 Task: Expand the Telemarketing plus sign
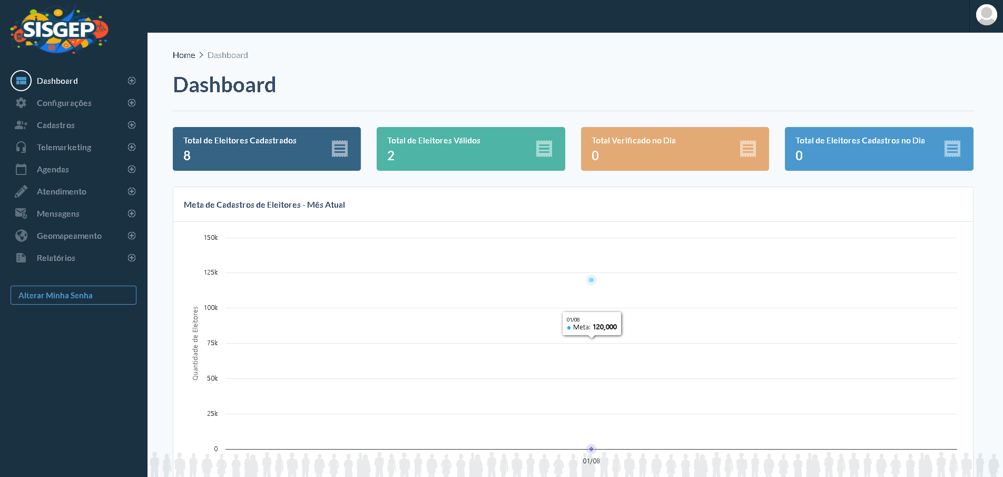(x=132, y=147)
